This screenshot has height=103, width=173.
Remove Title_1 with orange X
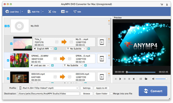click(x=109, y=39)
